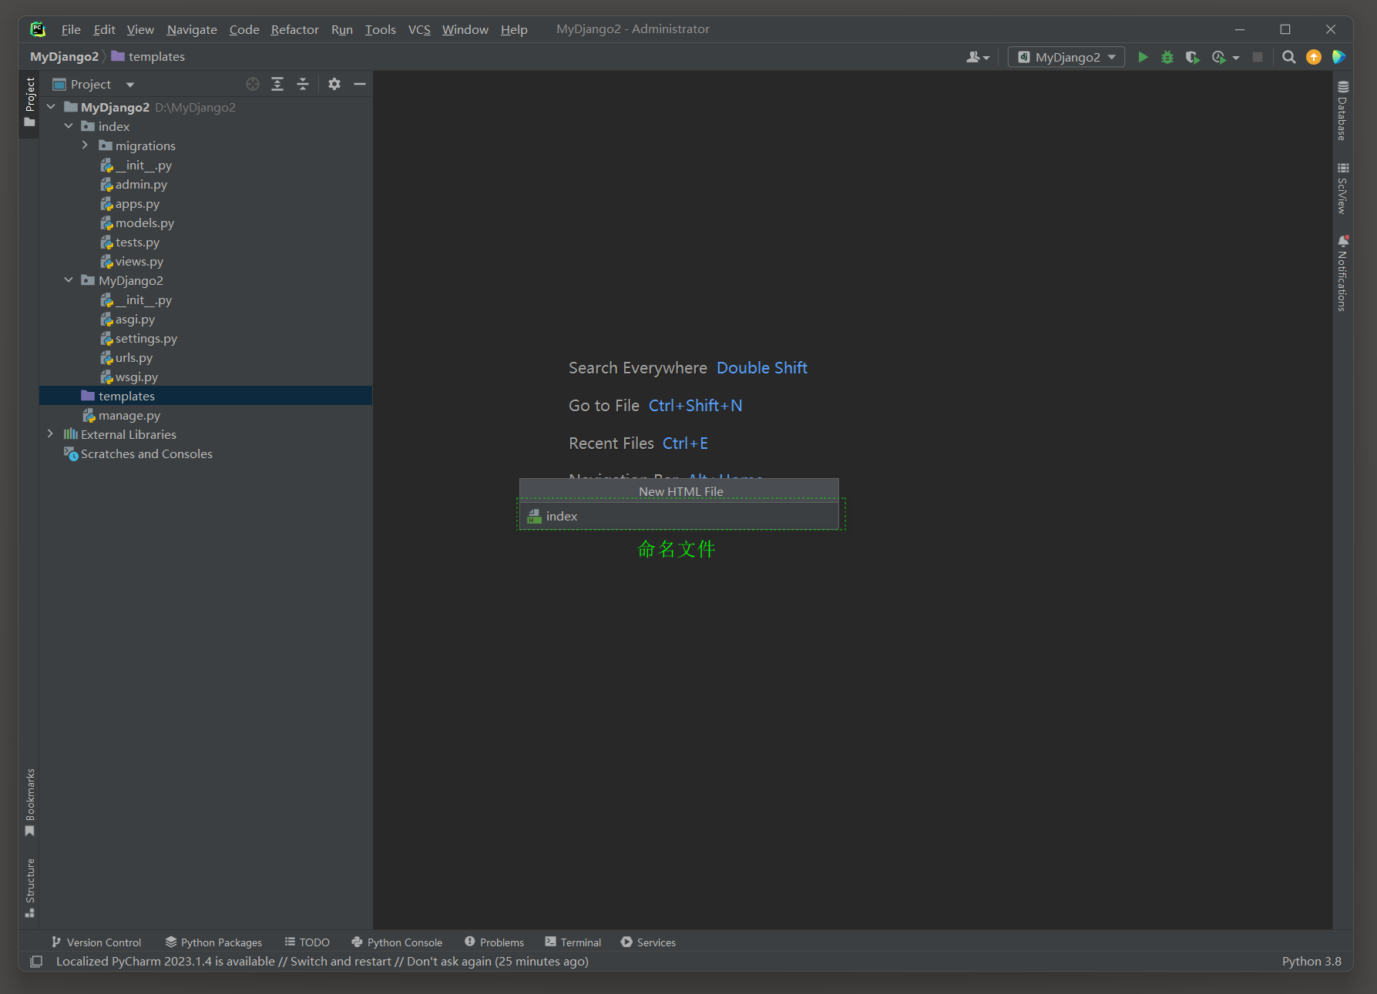Open Search Everywhere magnifier icon
The image size is (1377, 994).
pos(1288,57)
